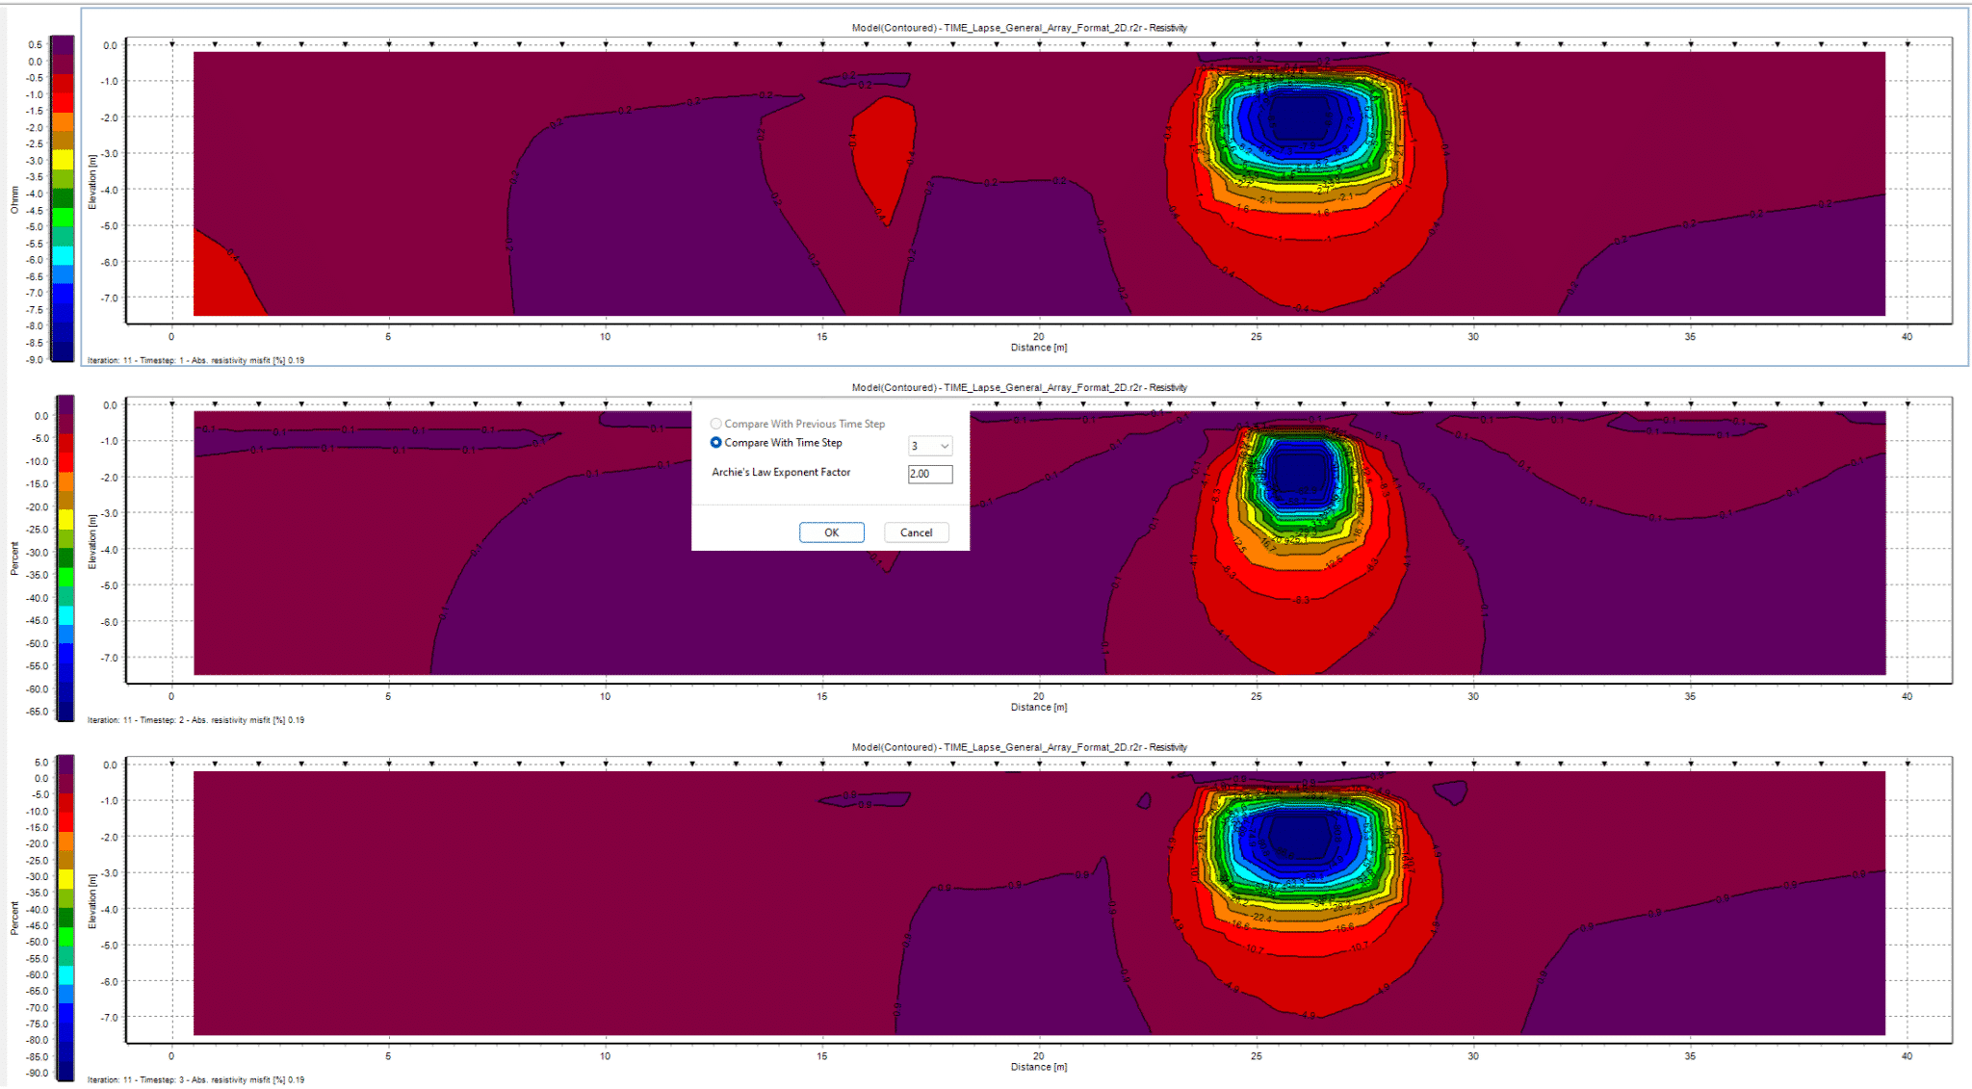
Task: Click the title of the bottom Timestep 3 plot
Action: [x=1019, y=748]
